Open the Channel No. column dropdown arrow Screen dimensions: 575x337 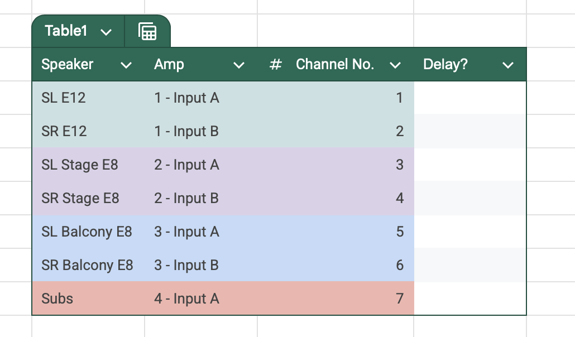coord(395,65)
